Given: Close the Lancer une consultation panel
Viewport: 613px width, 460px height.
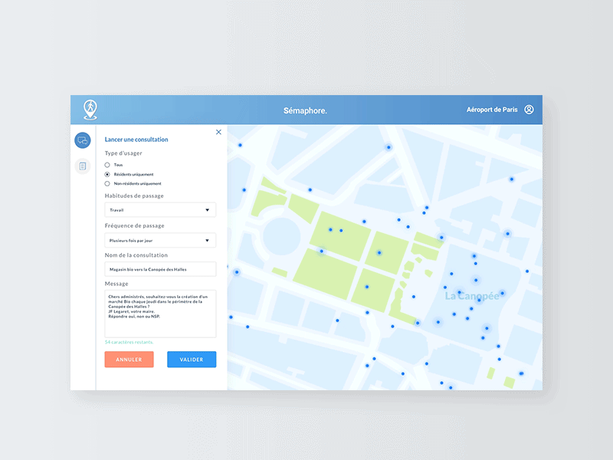Looking at the screenshot, I should (x=218, y=132).
